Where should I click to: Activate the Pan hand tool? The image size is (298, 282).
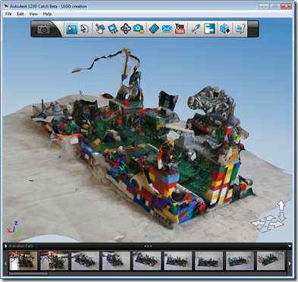pos(100,29)
